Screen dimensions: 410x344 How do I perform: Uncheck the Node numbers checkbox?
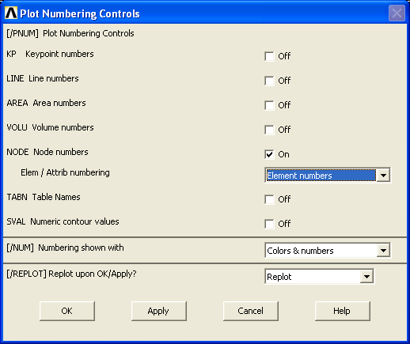[x=269, y=154]
